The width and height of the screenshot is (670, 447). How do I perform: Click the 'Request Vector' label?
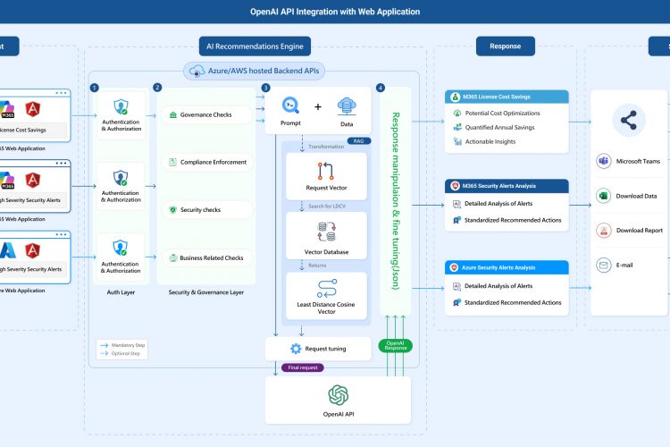(326, 188)
